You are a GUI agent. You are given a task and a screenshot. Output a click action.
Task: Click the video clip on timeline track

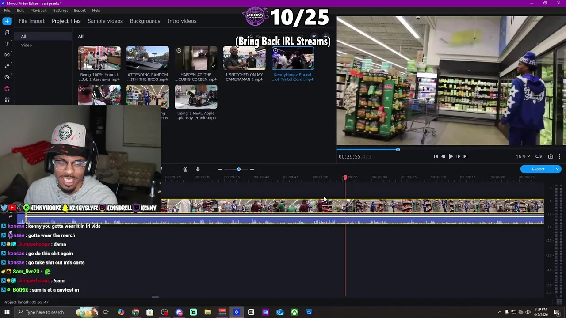[x=352, y=206]
